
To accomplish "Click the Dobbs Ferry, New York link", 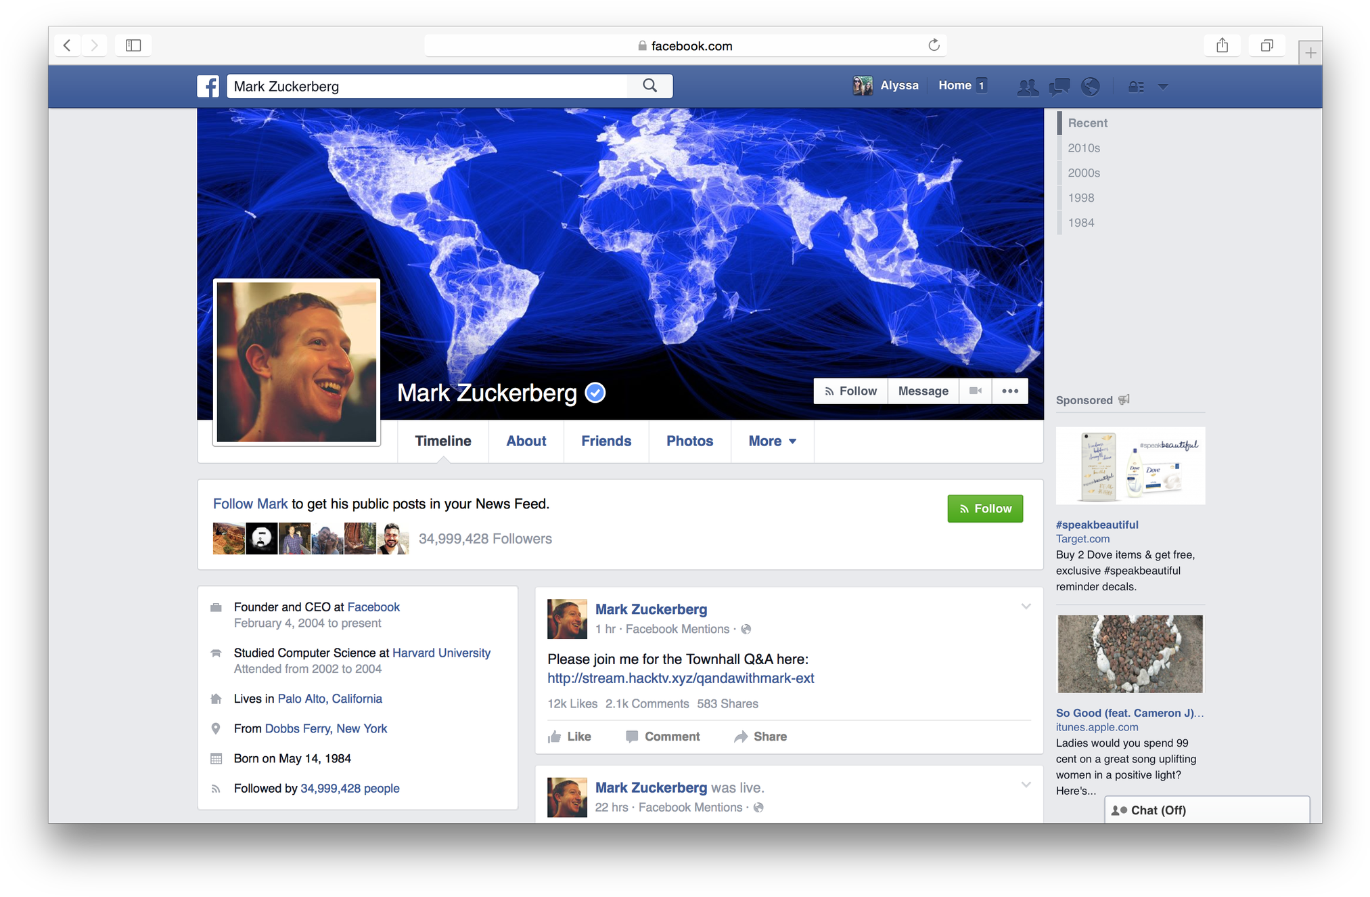I will (326, 729).
